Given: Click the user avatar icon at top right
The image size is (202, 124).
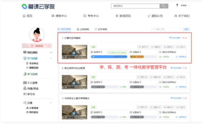Looking at the screenshot, I should click(x=177, y=5).
